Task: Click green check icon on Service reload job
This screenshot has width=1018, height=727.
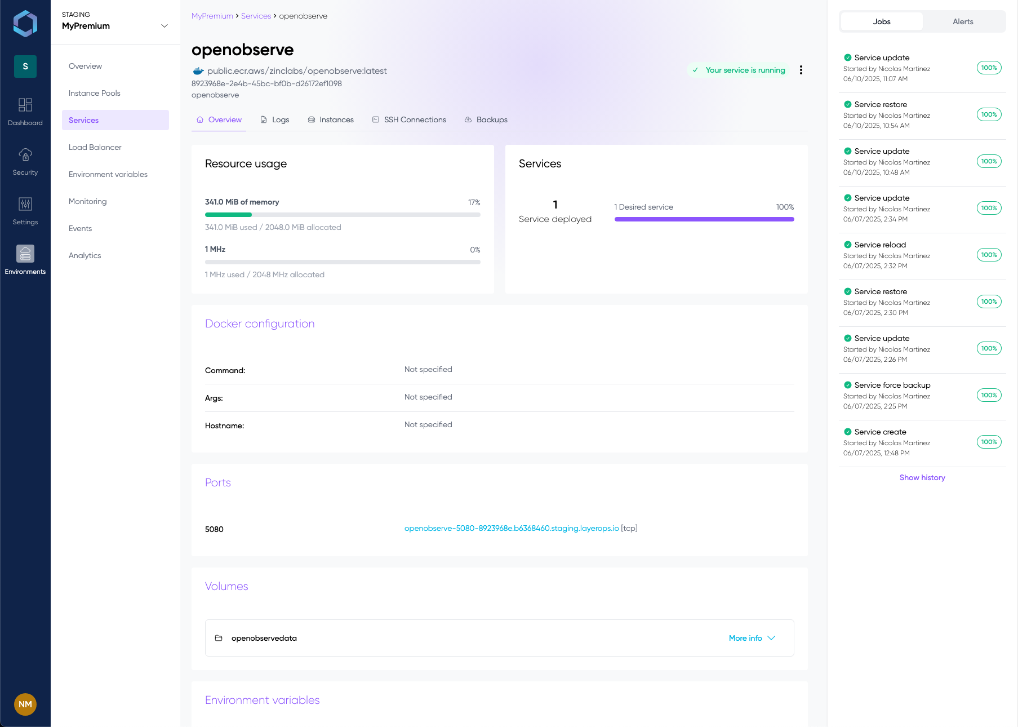Action: click(847, 245)
